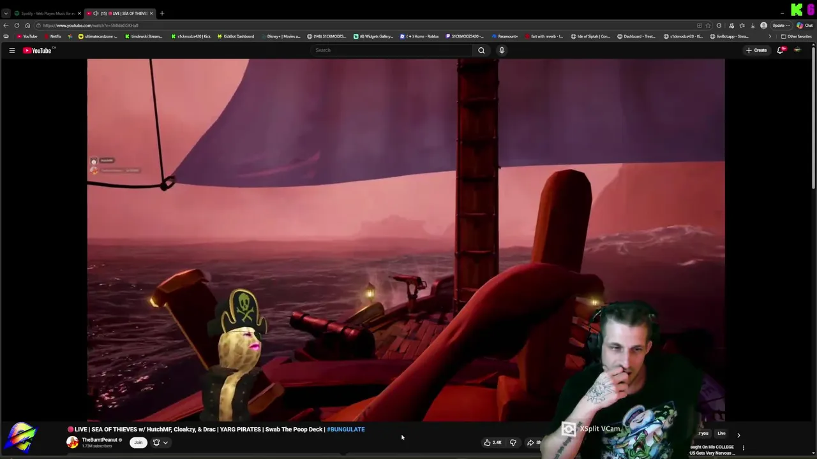Open the YouTube account avatar menu
817x459 pixels.
click(797, 50)
